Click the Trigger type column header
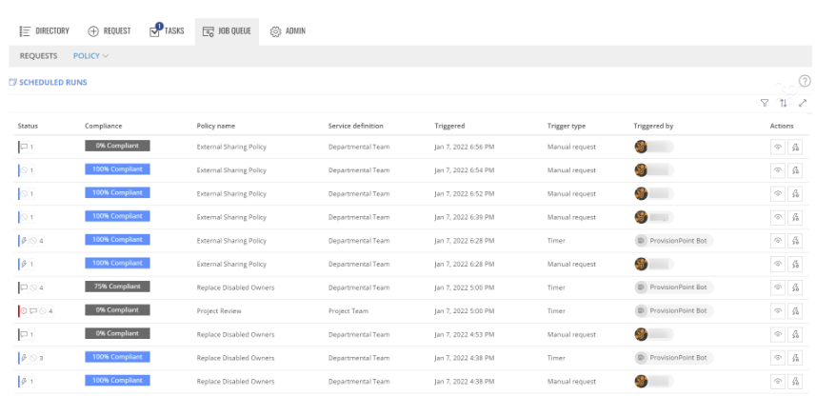 pos(567,126)
